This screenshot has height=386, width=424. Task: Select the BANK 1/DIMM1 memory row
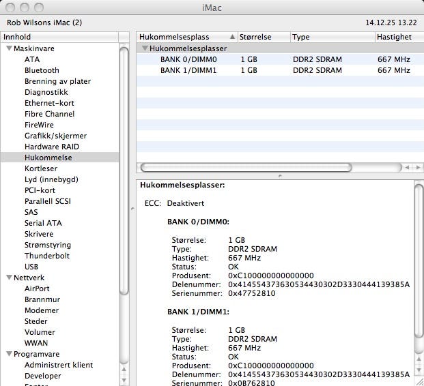click(185, 70)
